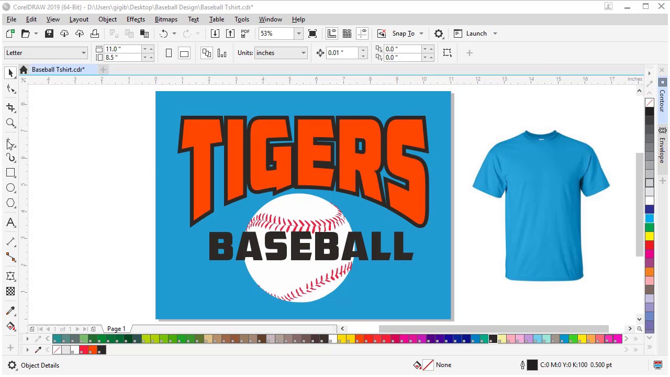Select the Parallel Dimension tool
This screenshot has width=670, height=377.
tap(10, 241)
